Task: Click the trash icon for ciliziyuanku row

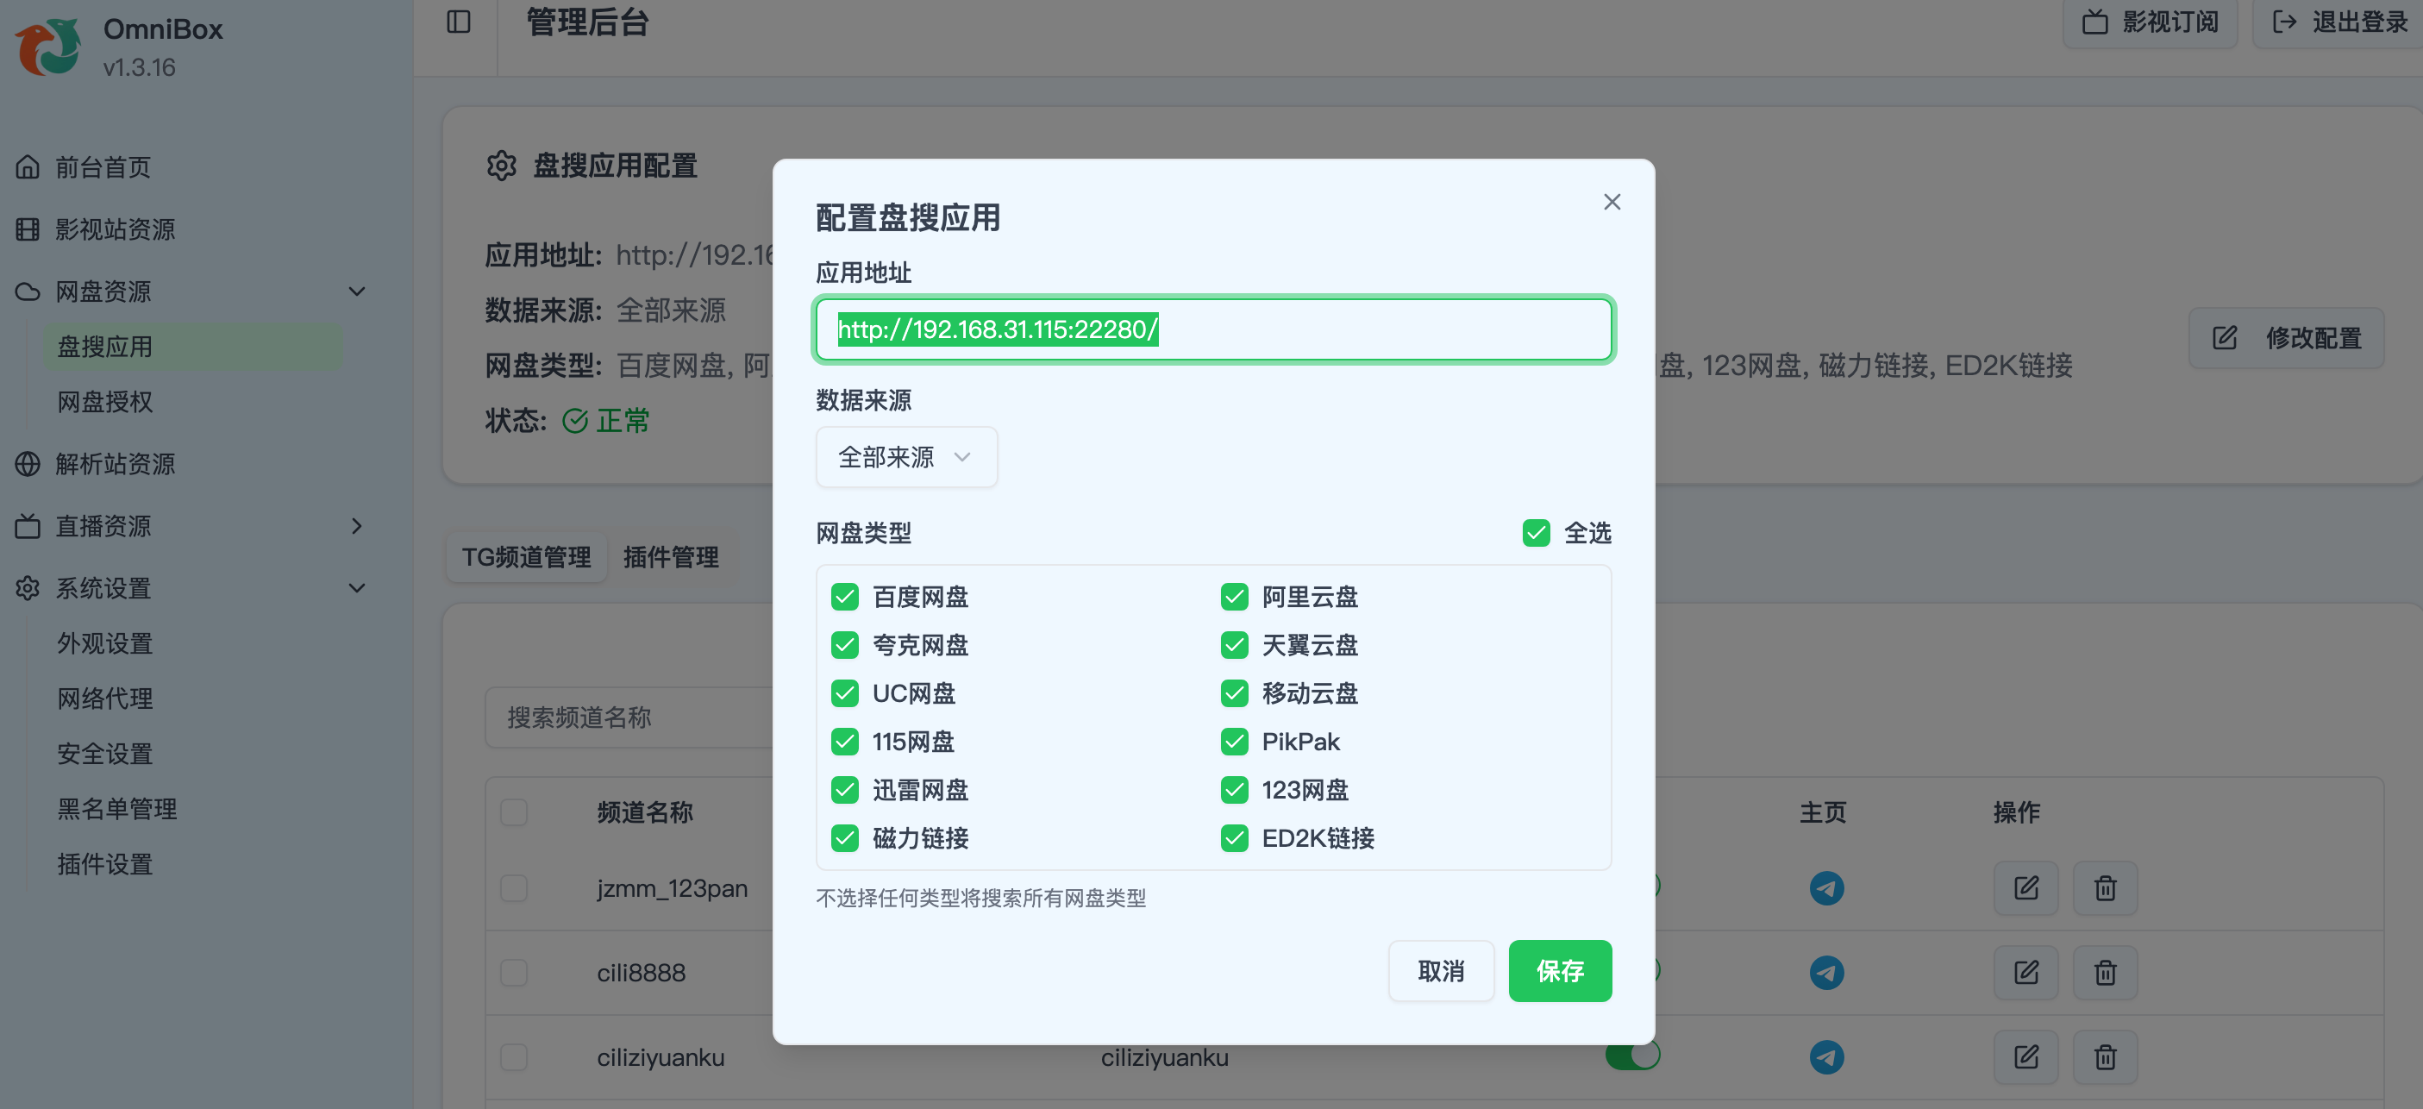Action: pyautogui.click(x=2104, y=1056)
